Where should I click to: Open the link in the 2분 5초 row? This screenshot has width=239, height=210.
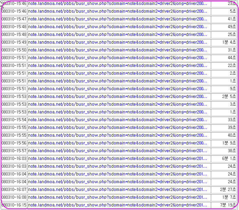coord(118,97)
